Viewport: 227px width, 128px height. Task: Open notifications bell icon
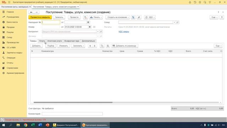pyautogui.click(x=190, y=2)
